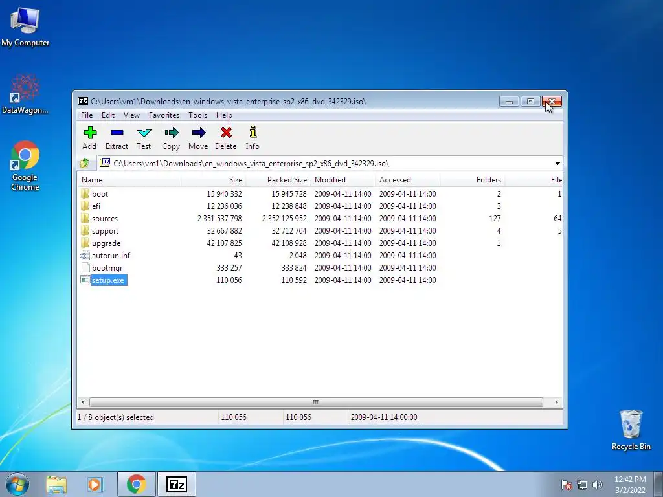The width and height of the screenshot is (663, 497).
Task: Expand the address path dropdown
Action: 557,164
